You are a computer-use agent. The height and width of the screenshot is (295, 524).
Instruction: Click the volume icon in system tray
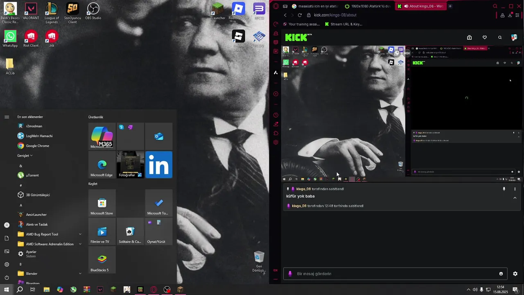tap(475, 290)
